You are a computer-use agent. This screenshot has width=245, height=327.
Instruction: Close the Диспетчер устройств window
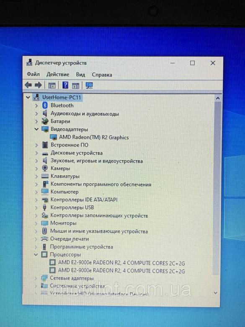(x=213, y=63)
